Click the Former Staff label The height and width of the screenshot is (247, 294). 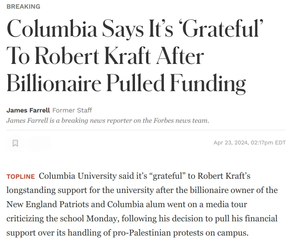click(x=72, y=110)
